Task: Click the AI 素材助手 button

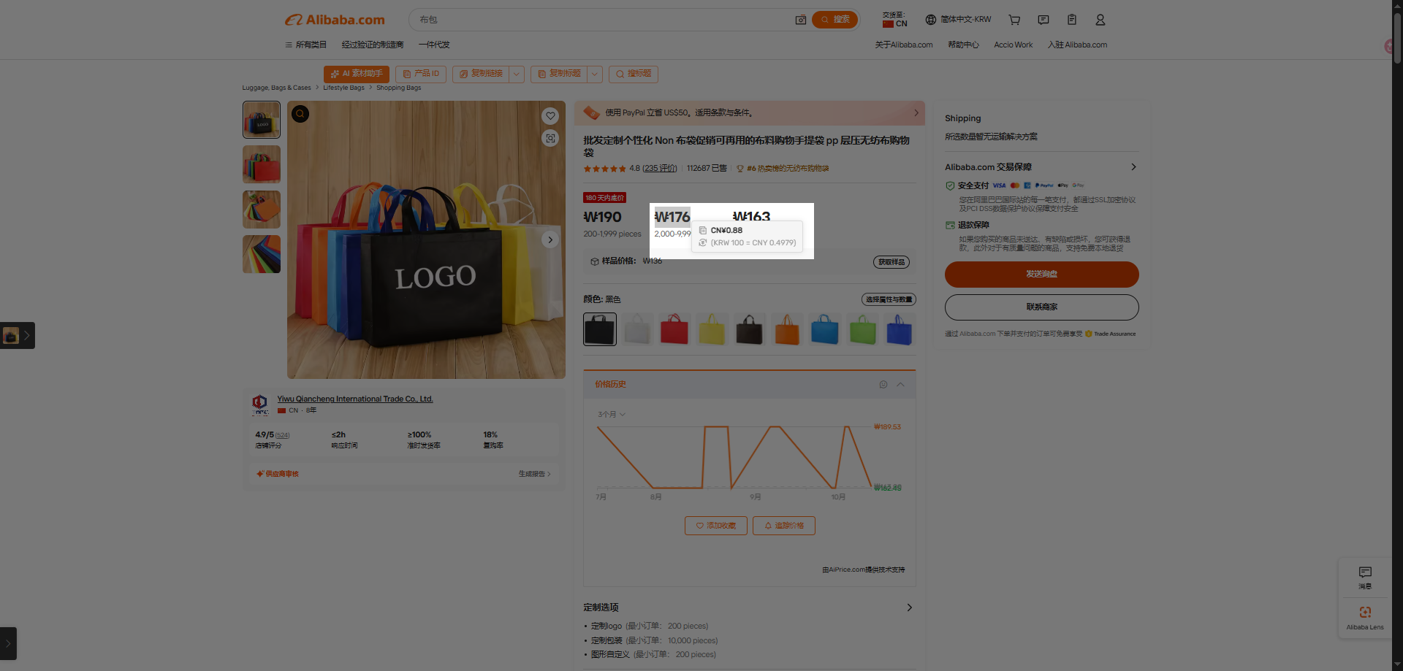Action: click(x=357, y=74)
